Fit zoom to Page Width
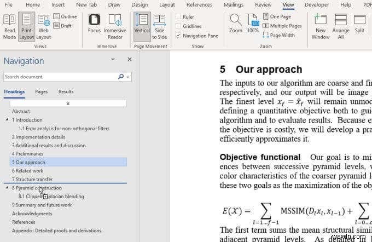The height and width of the screenshot is (242, 372). [x=279, y=35]
